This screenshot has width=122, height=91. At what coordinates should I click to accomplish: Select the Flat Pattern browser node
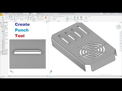(4, 52)
